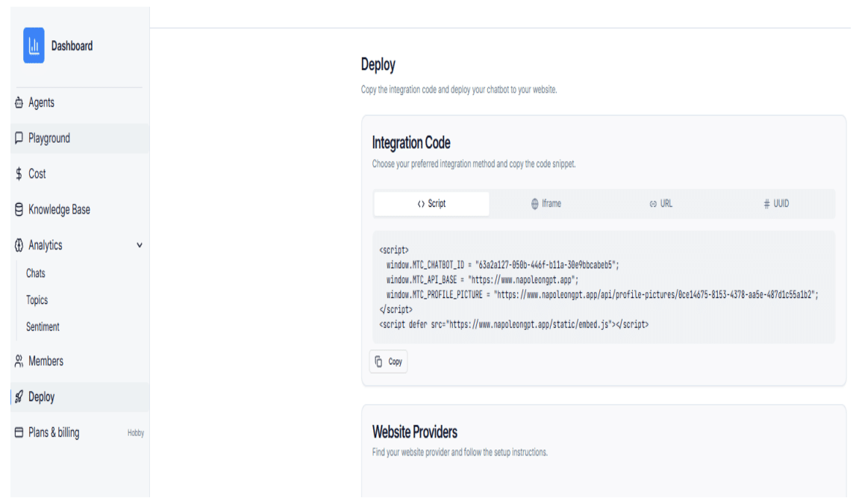
Task: Select the UUID integration tab
Action: (776, 204)
